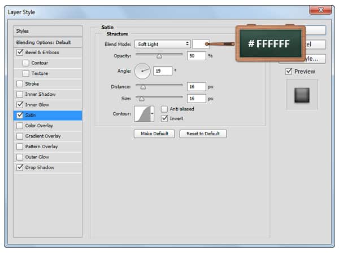Enable the Anti-aliased checkbox
Screen dimensions: 339x253
point(164,109)
